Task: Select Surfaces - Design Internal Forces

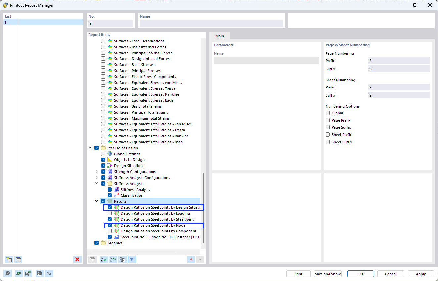Action: (x=142, y=59)
